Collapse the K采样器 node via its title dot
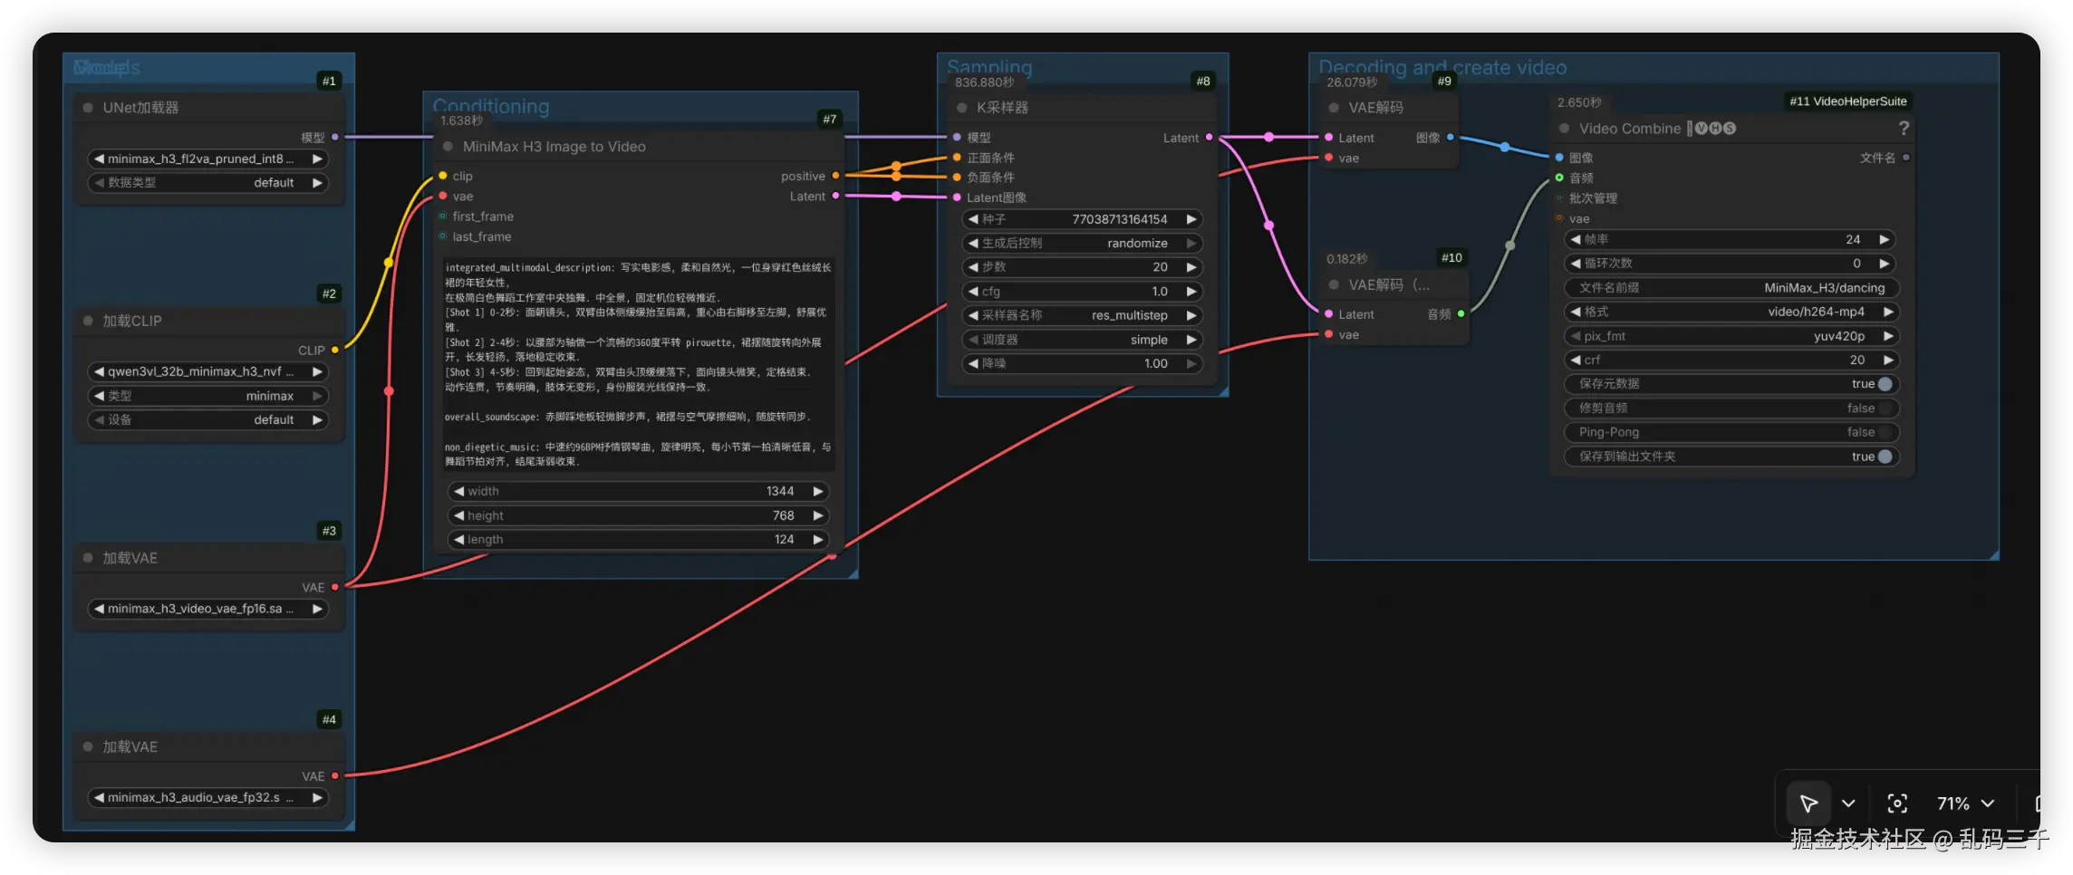 (x=961, y=108)
